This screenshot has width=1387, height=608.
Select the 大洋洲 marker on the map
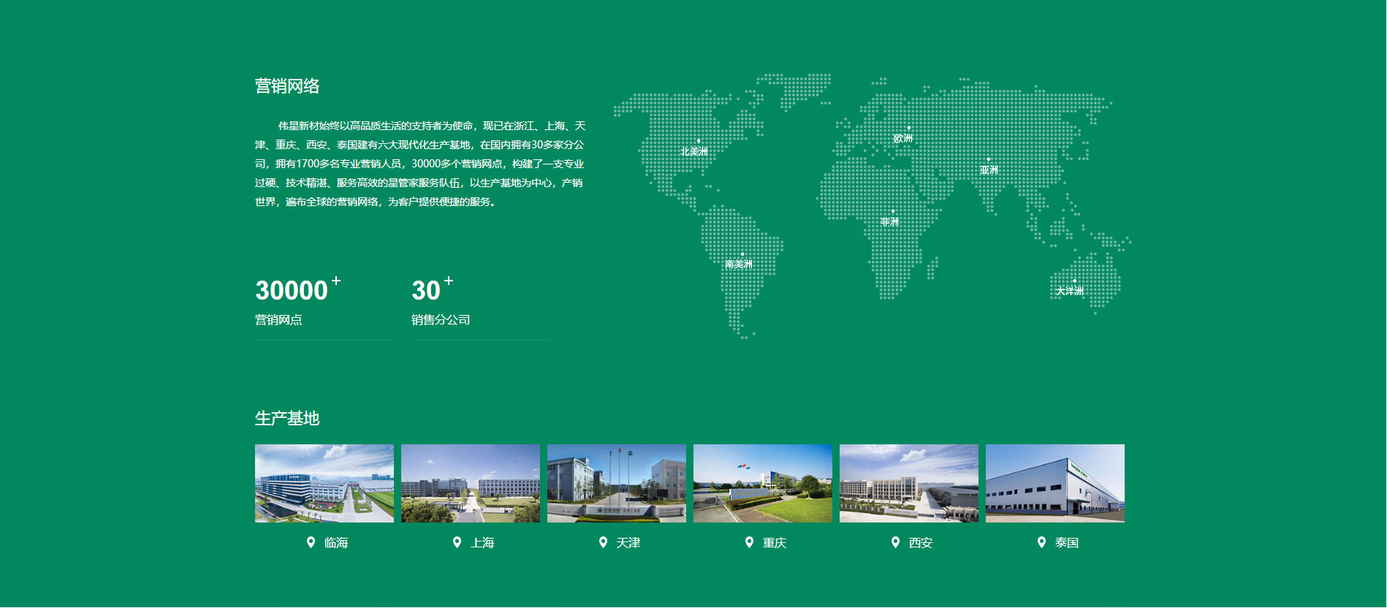(x=1074, y=281)
